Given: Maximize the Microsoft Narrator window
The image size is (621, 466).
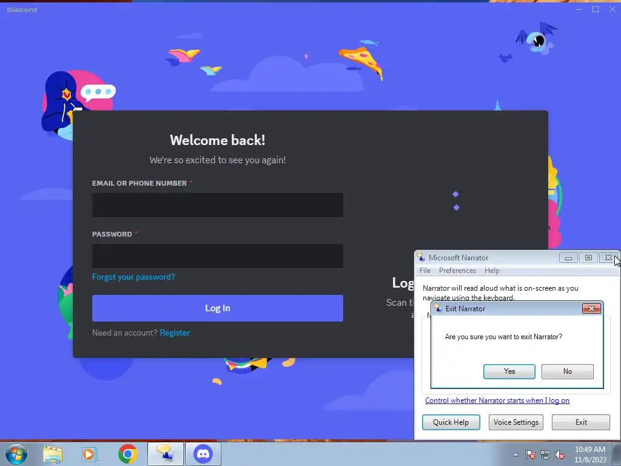Looking at the screenshot, I should coord(588,258).
